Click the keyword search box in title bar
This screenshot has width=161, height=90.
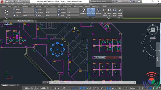pyautogui.click(x=101, y=1)
